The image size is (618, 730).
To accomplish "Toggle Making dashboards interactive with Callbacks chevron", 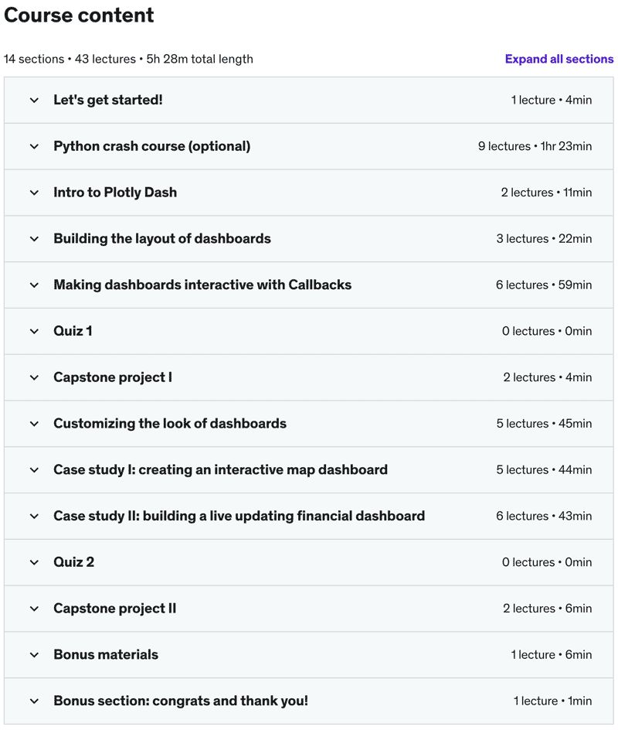I will coord(35,285).
